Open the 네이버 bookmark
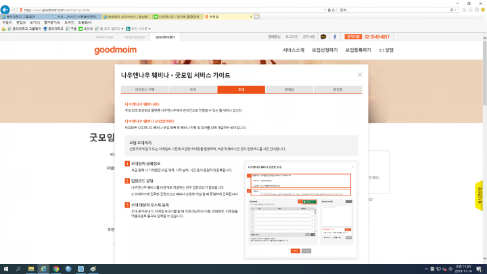 86,29
